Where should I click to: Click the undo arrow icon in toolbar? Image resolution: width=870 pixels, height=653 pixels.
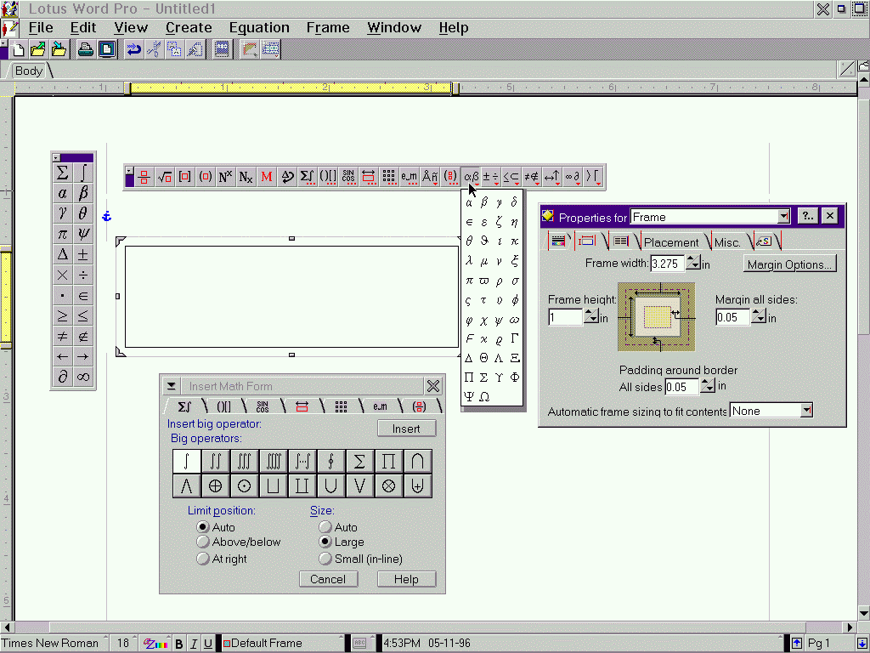(x=133, y=50)
